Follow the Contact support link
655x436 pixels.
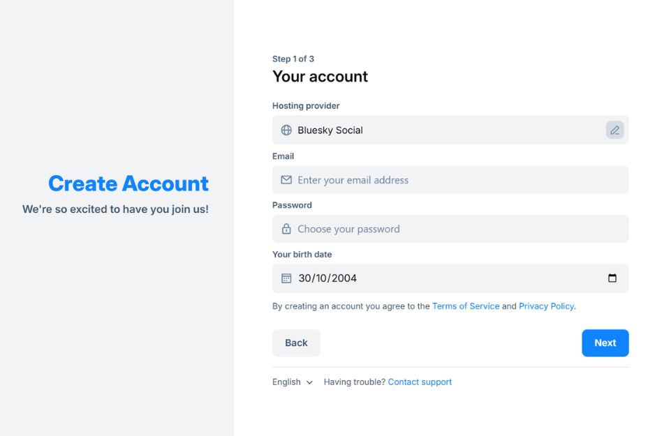point(420,382)
